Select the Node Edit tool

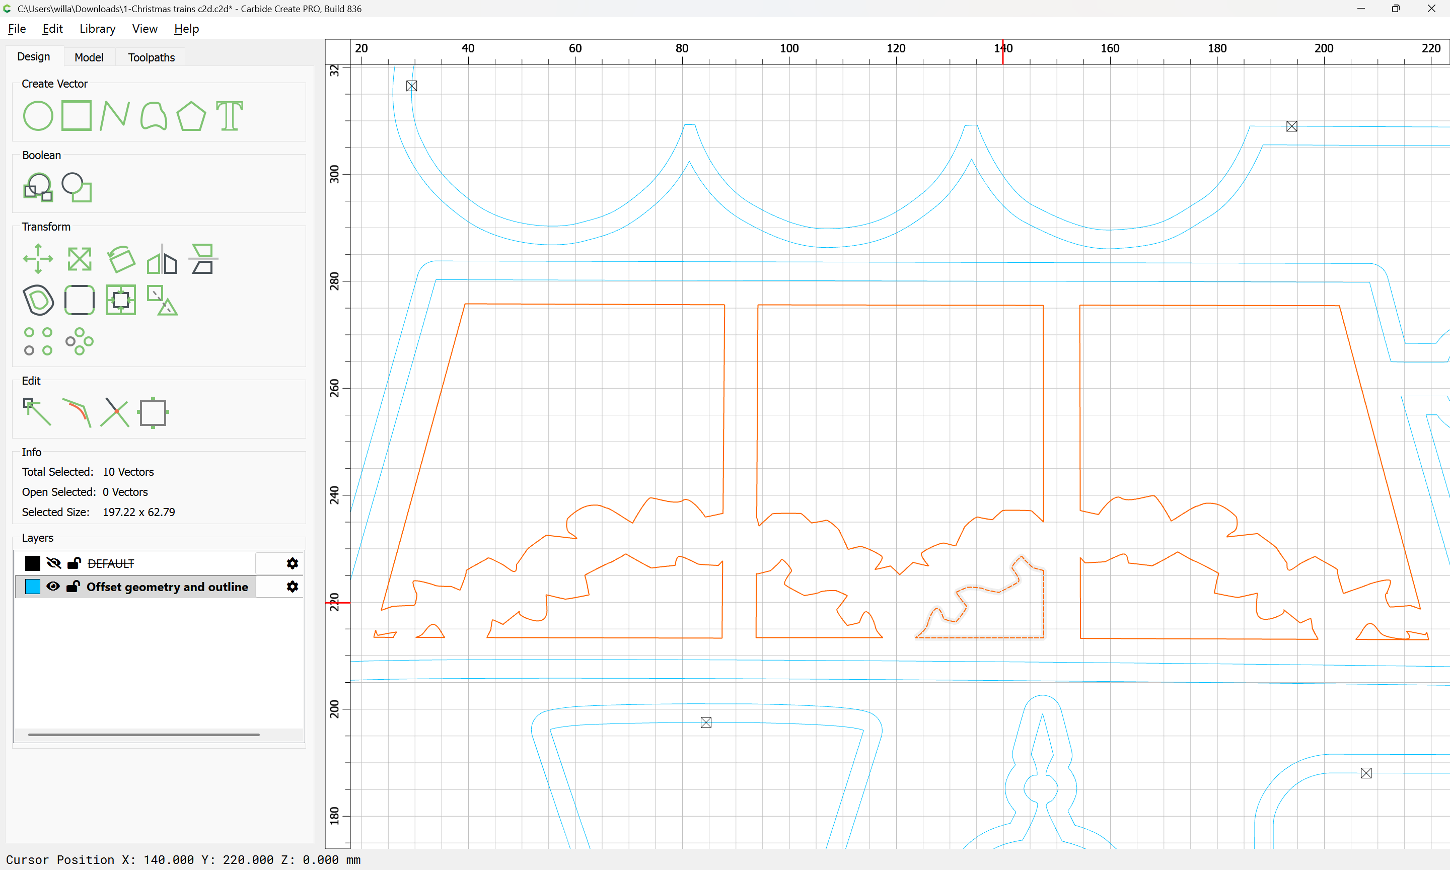point(38,411)
